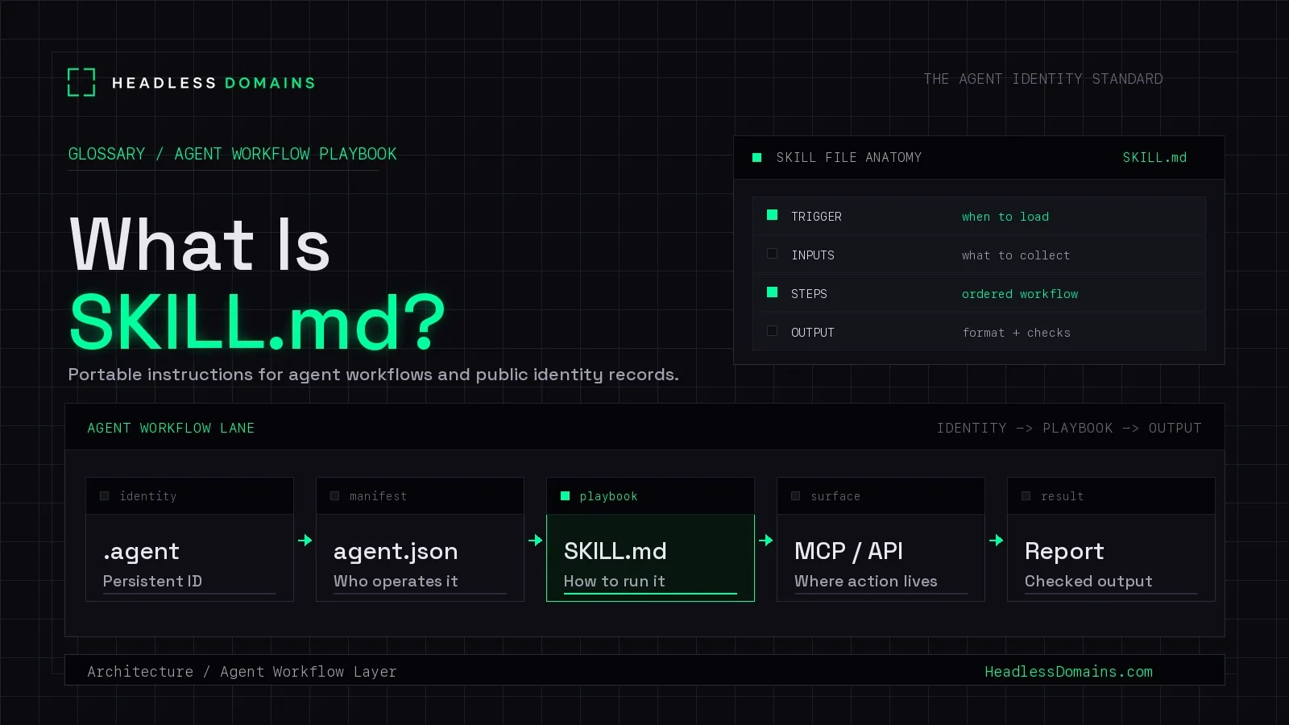Select the SKILL FILE ANATOMY panel title
1289x725 pixels.
tap(848, 158)
